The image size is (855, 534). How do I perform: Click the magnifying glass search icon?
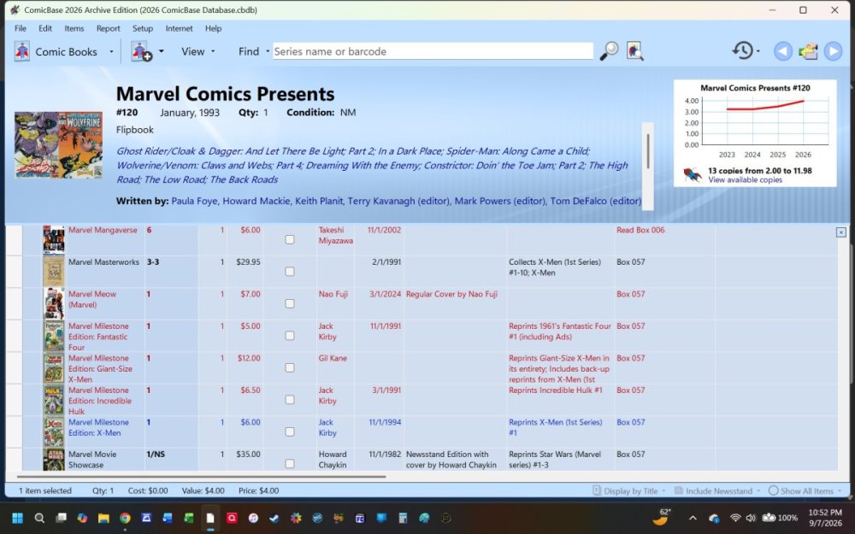click(x=609, y=51)
